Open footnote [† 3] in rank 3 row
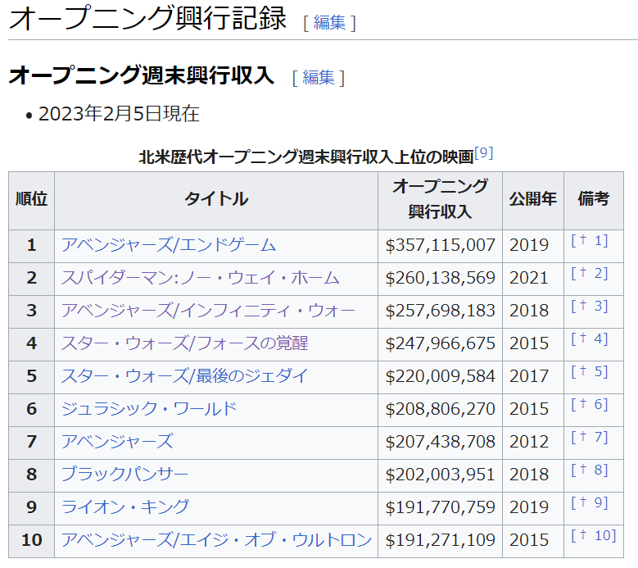This screenshot has width=638, height=568. click(590, 307)
